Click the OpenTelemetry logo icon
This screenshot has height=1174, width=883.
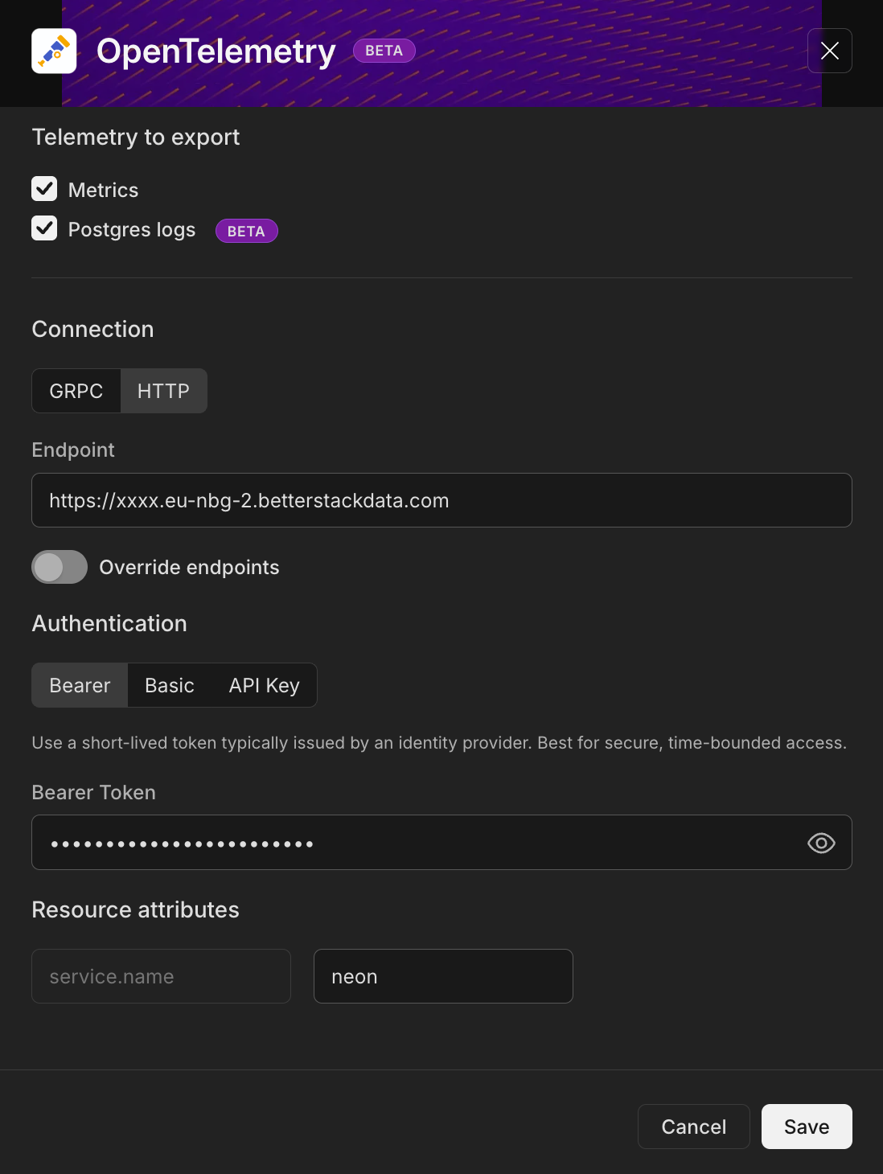tap(54, 50)
